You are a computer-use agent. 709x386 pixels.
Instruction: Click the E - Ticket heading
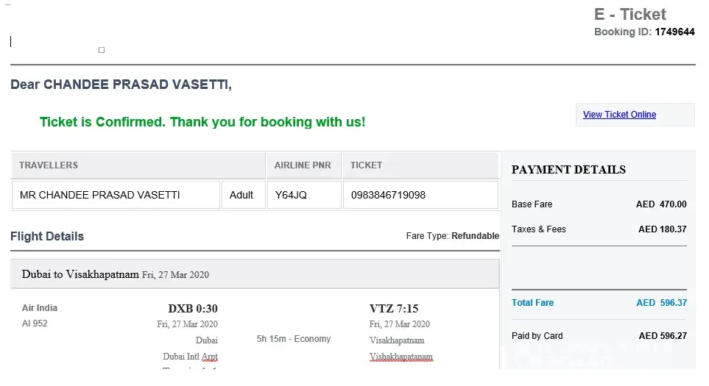click(629, 15)
